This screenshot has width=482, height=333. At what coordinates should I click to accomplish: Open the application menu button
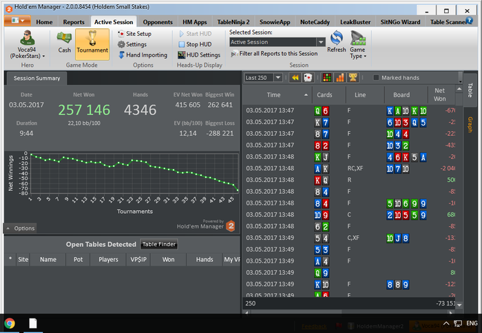(17, 21)
